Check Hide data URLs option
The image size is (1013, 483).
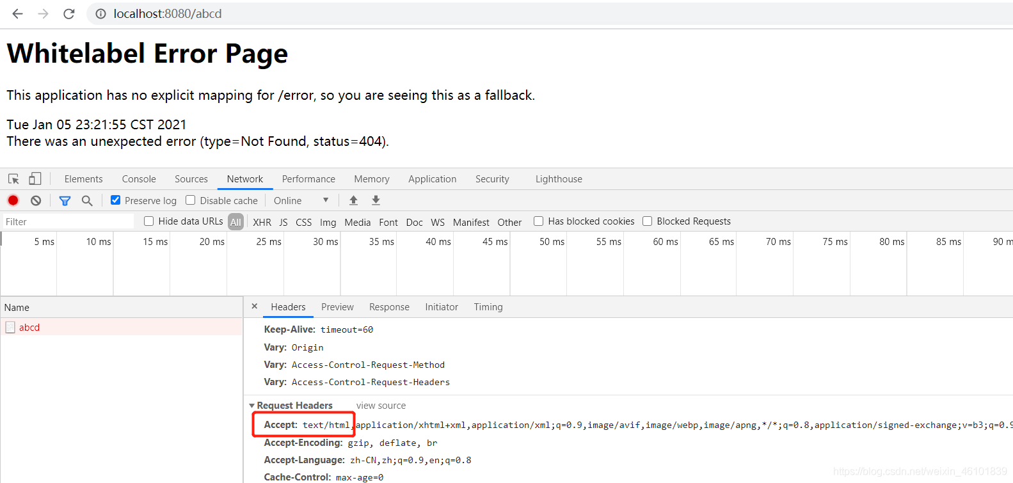point(149,221)
